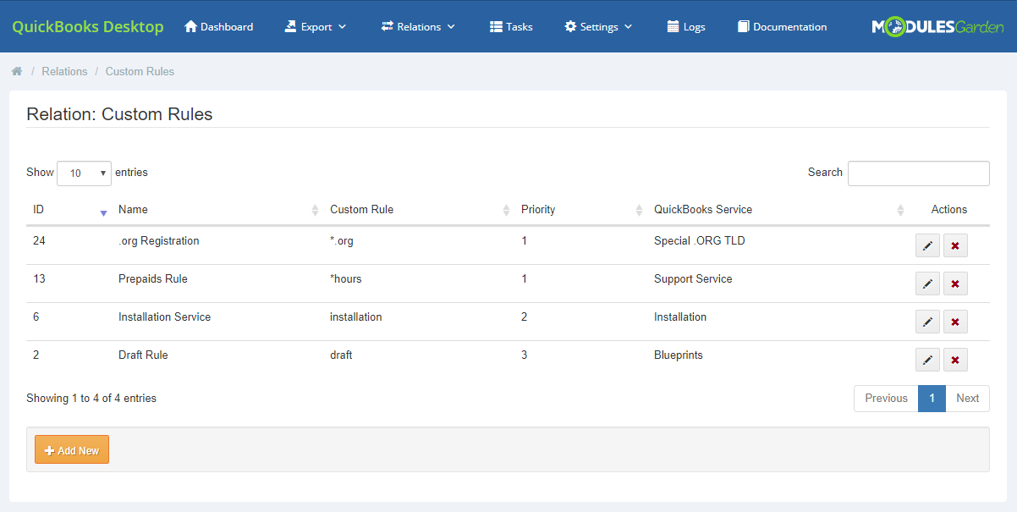Click the Actions column header
This screenshot has height=512, width=1017.
pyautogui.click(x=949, y=210)
